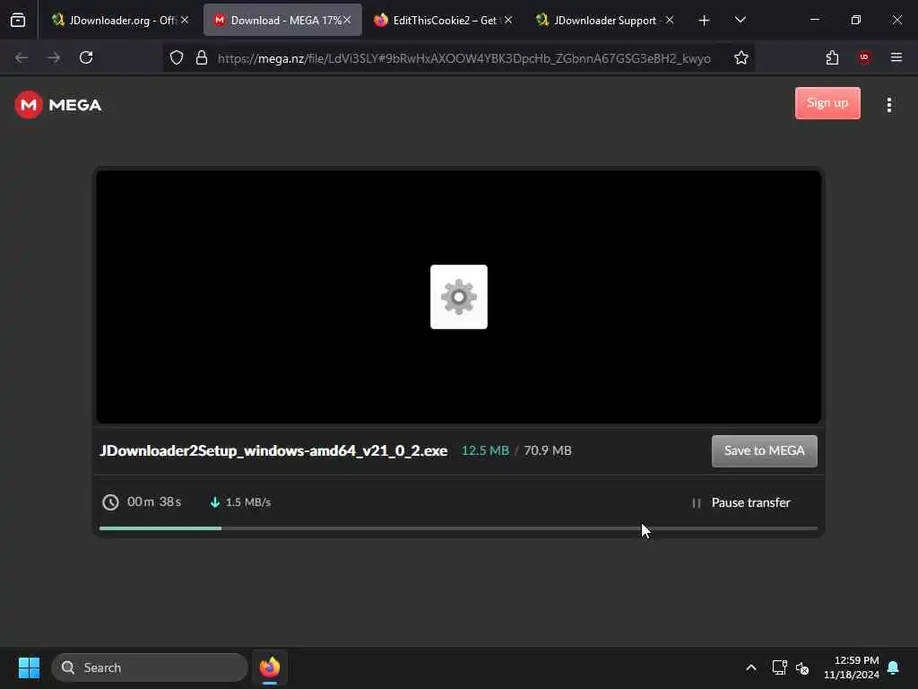Open the extensions puzzle icon
The width and height of the screenshot is (918, 689).
(832, 57)
